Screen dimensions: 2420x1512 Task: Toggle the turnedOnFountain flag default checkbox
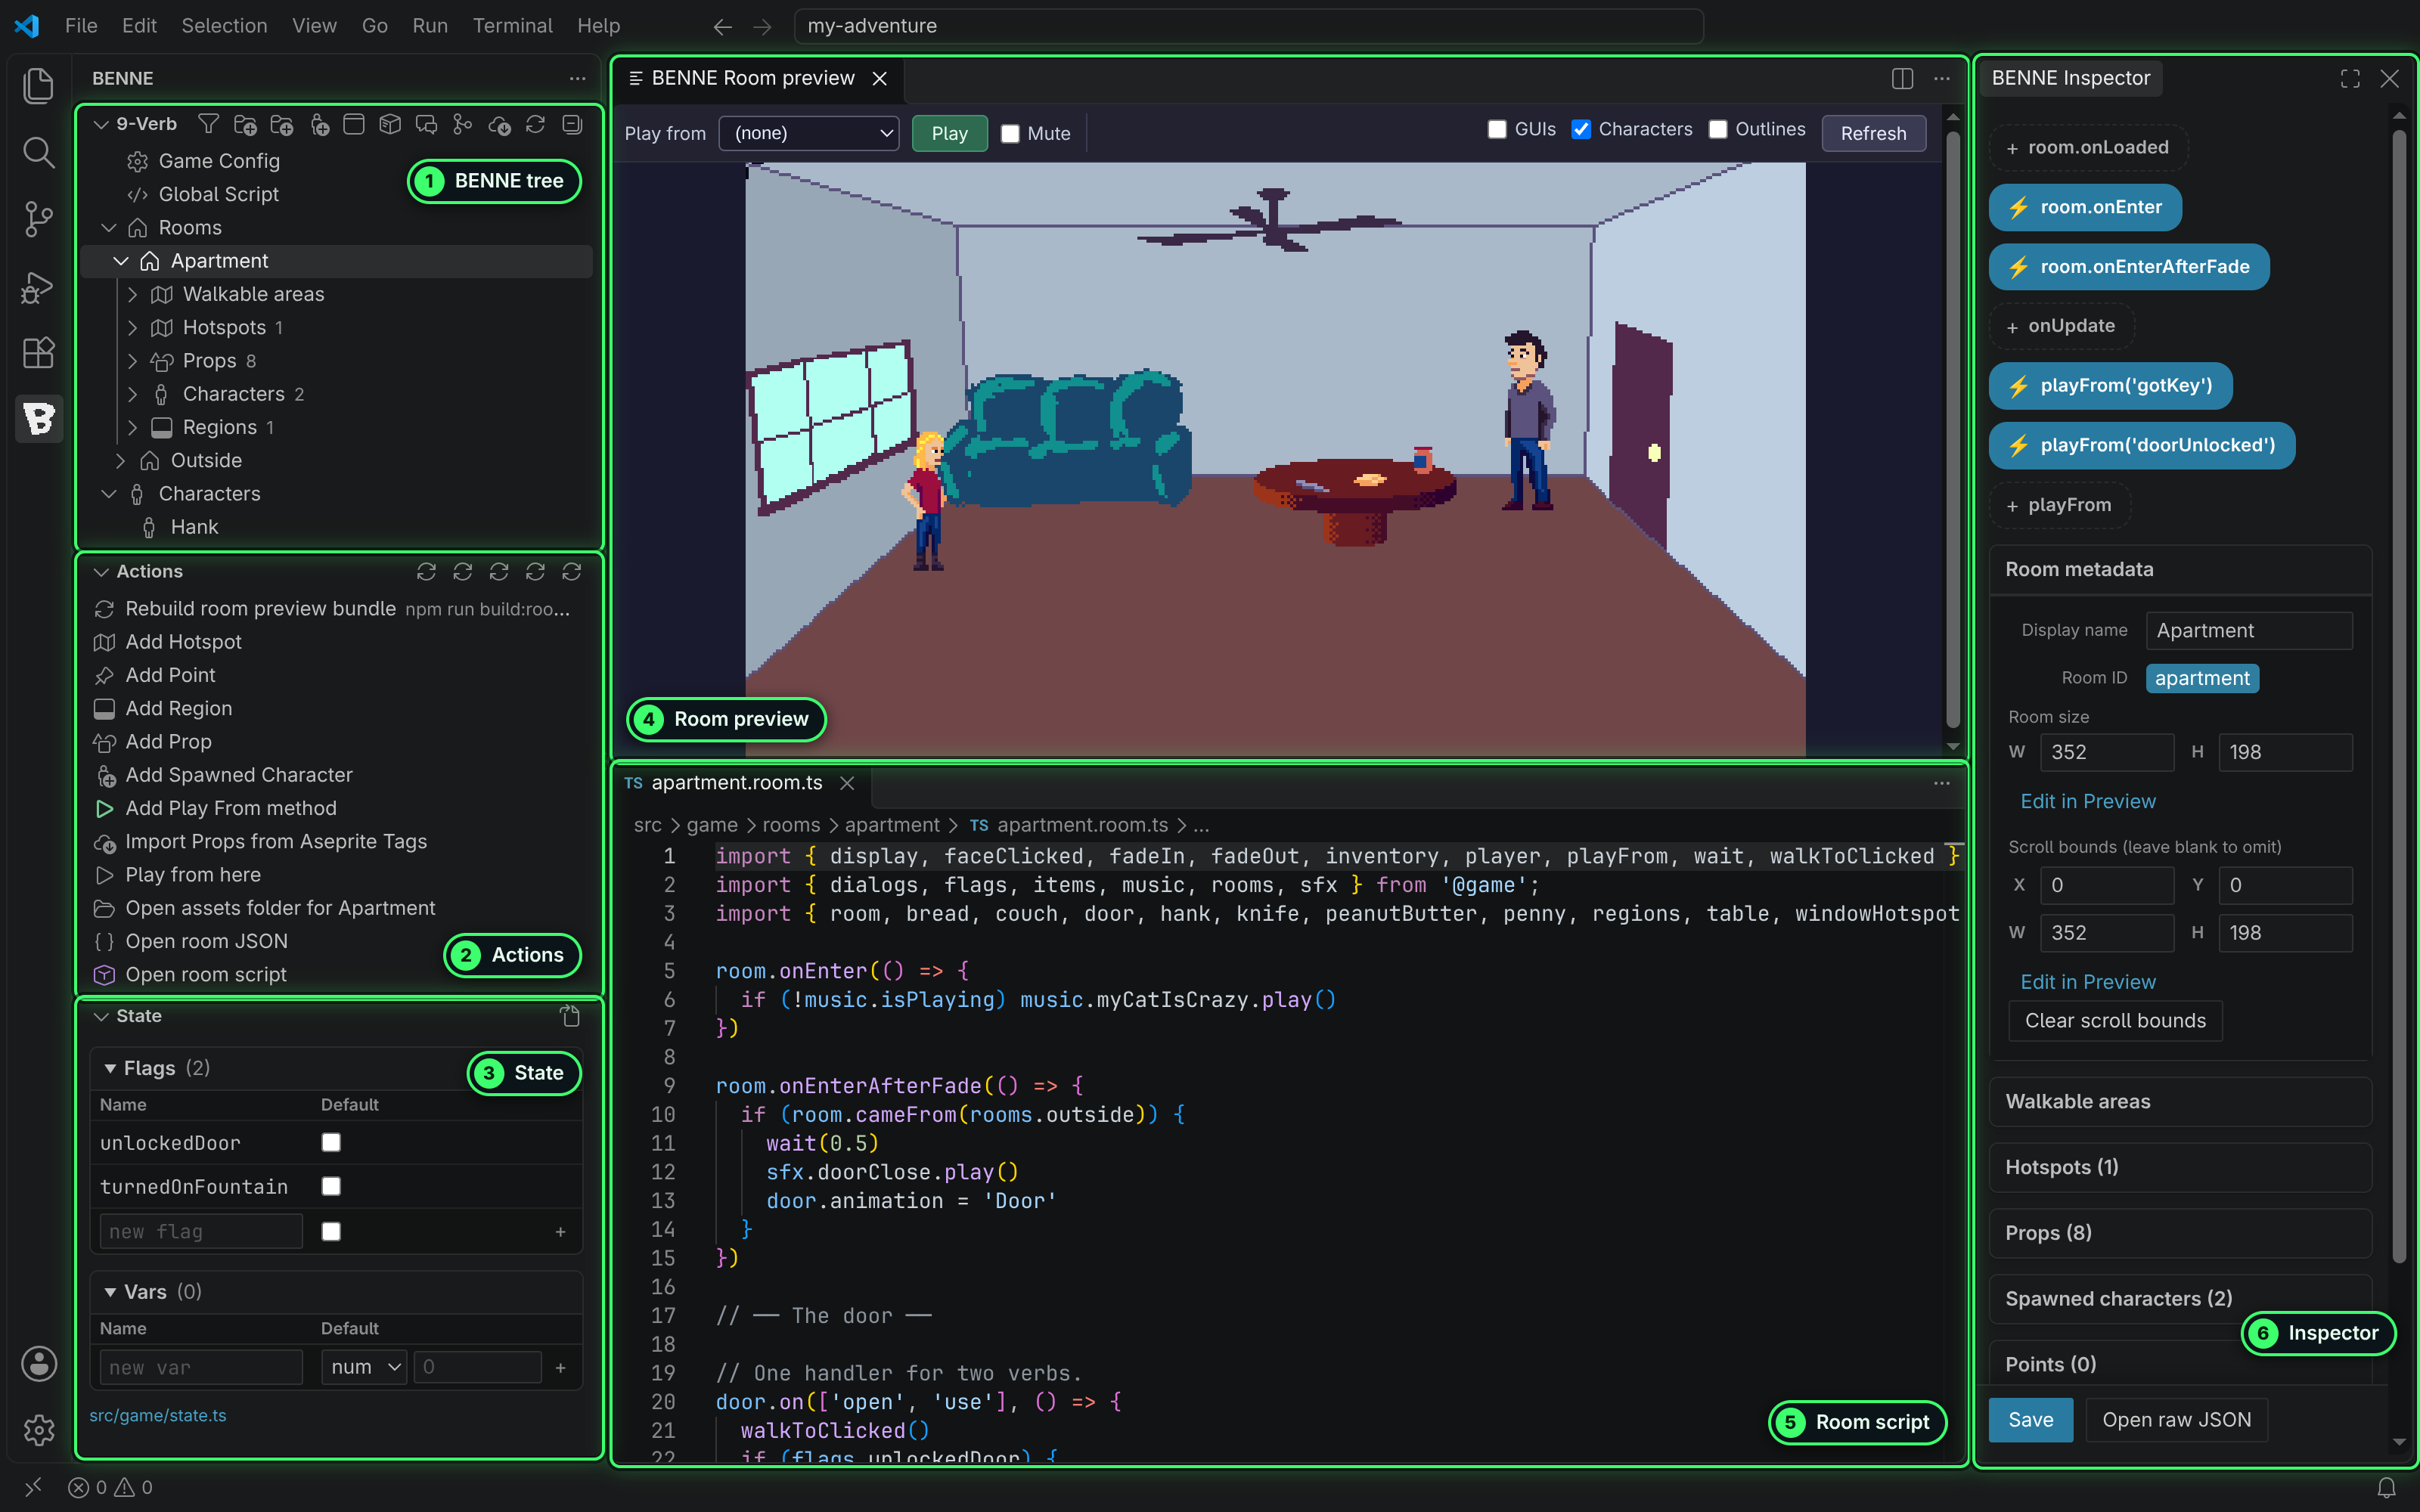tap(331, 1186)
